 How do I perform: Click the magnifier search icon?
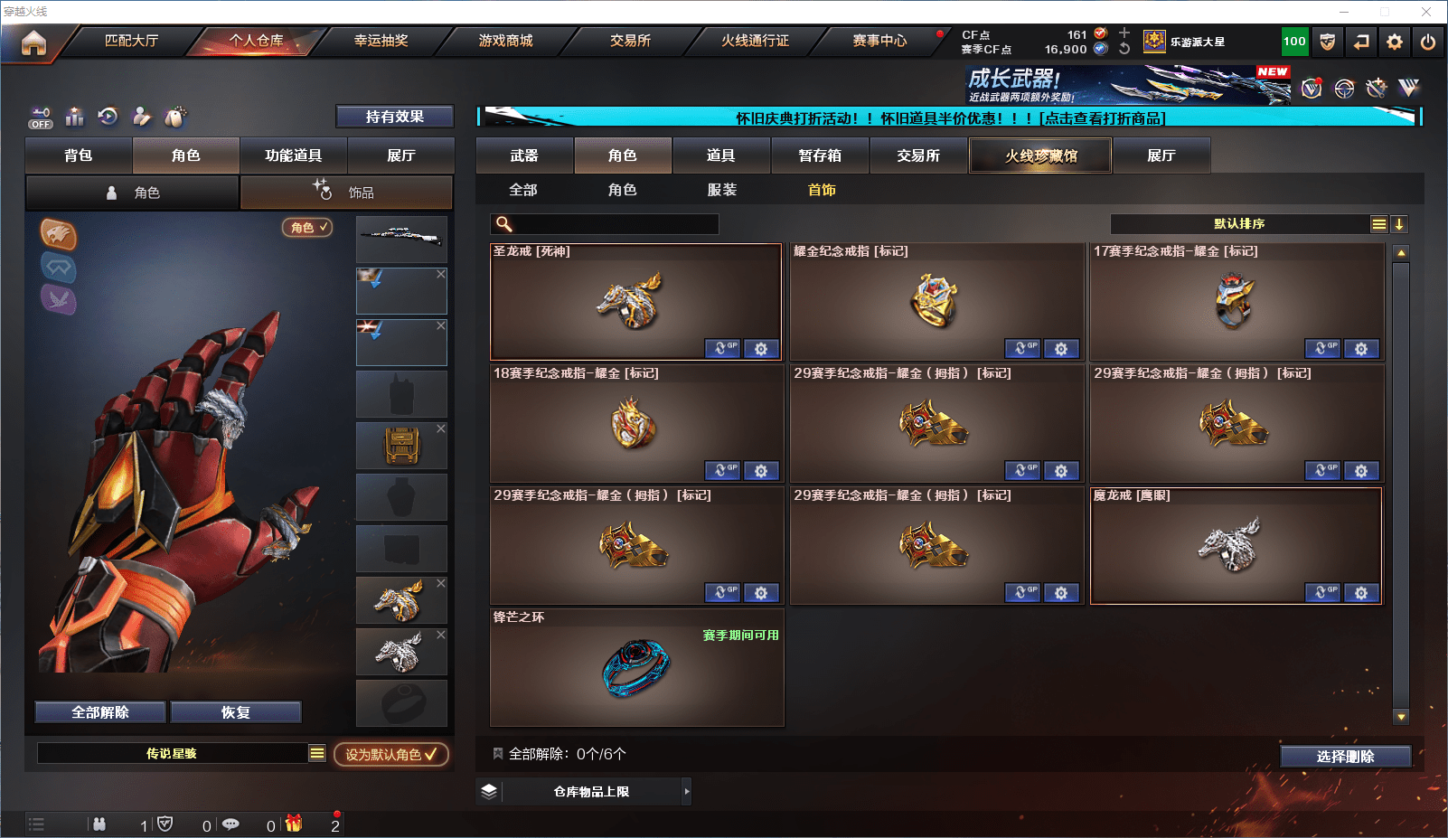[504, 224]
